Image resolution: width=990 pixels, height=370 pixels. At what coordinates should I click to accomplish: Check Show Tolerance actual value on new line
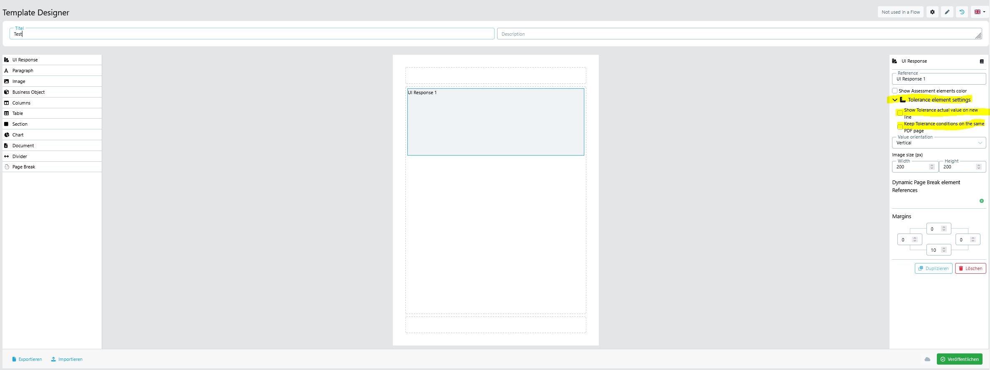[x=900, y=113]
